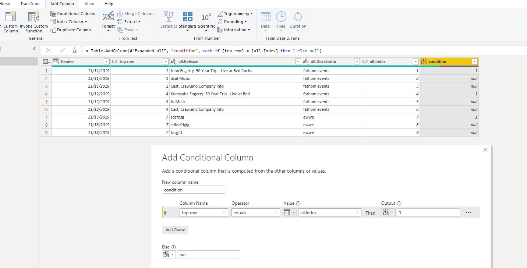
Task: Confirm the formula with the checkmark
Action: pos(62,50)
